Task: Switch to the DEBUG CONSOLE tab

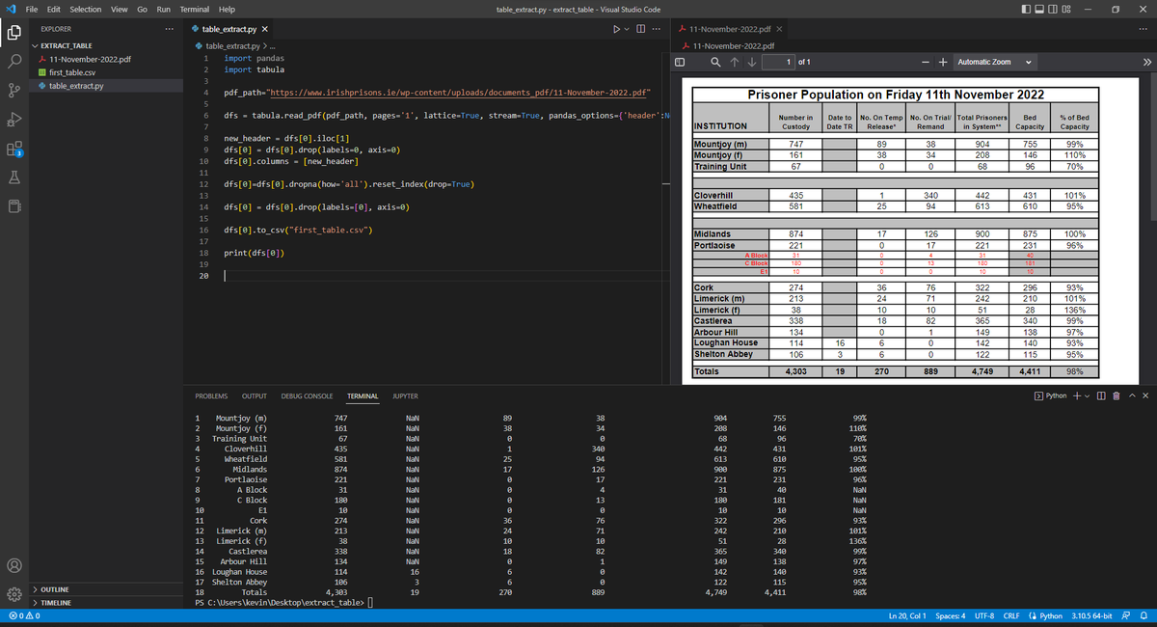Action: 305,396
